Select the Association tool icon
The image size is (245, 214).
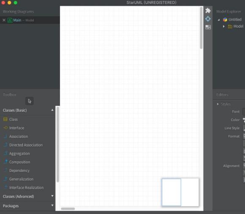coord(5,136)
